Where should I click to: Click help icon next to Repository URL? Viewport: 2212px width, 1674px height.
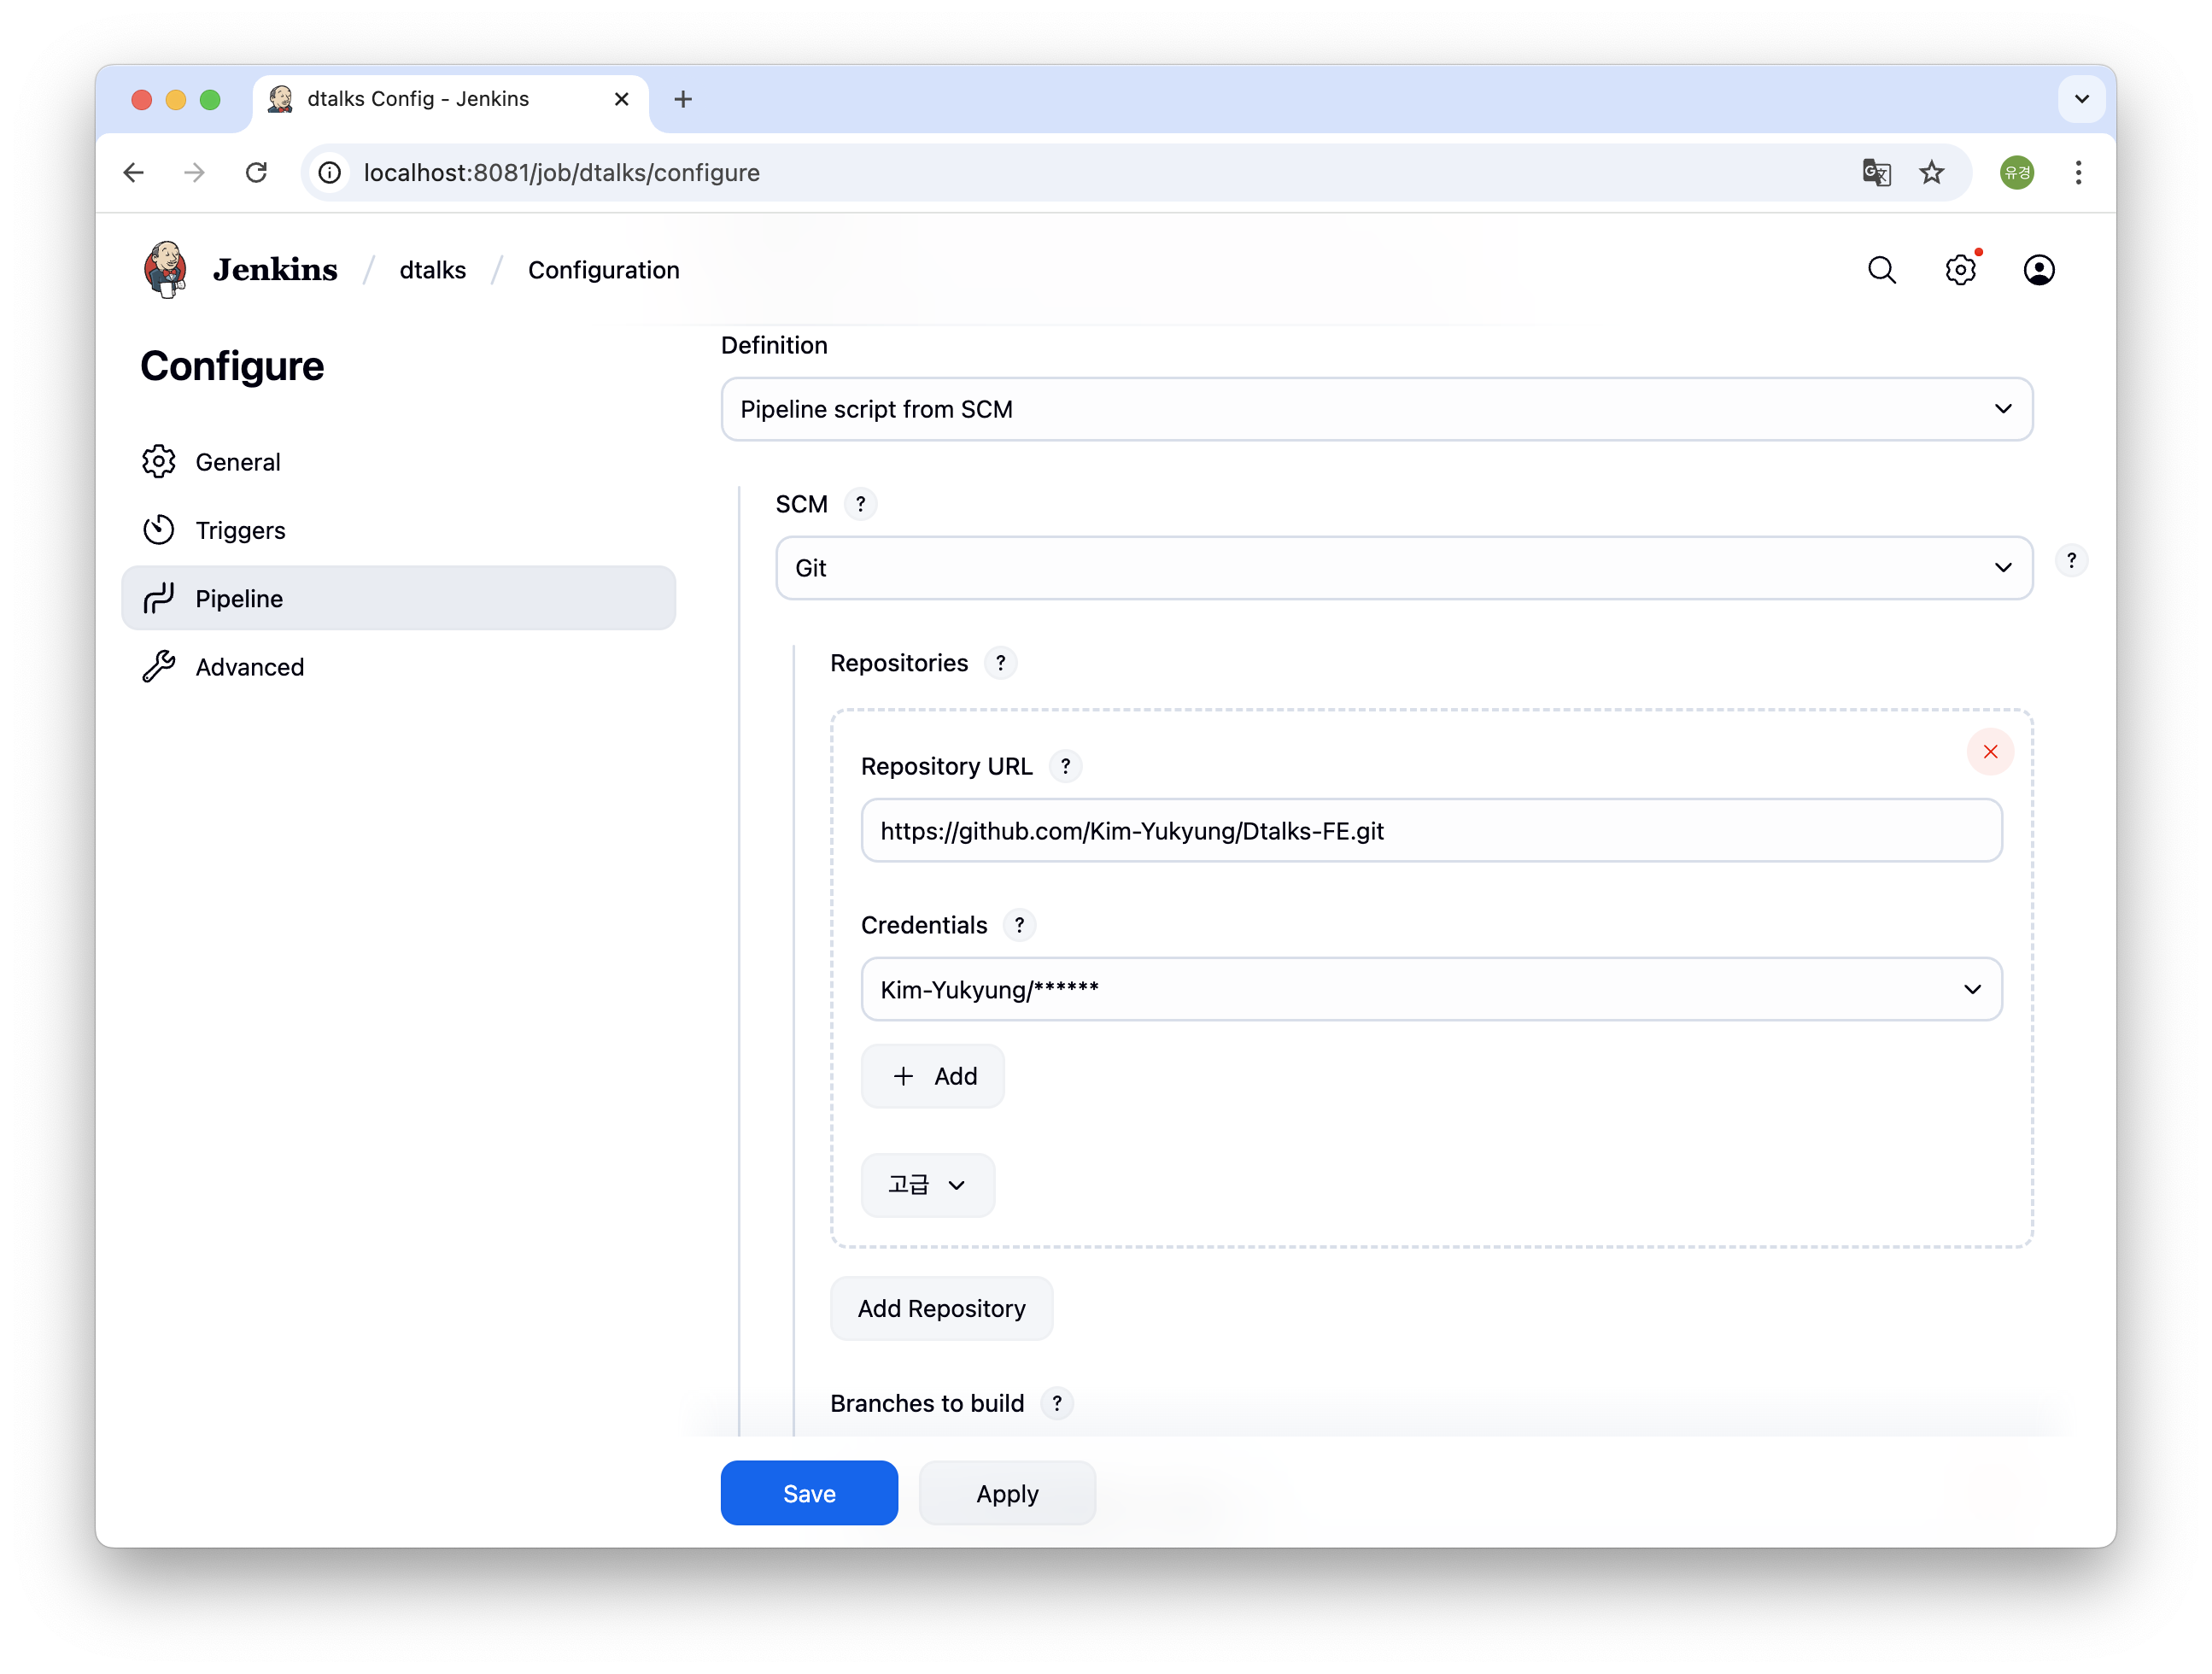[1065, 767]
